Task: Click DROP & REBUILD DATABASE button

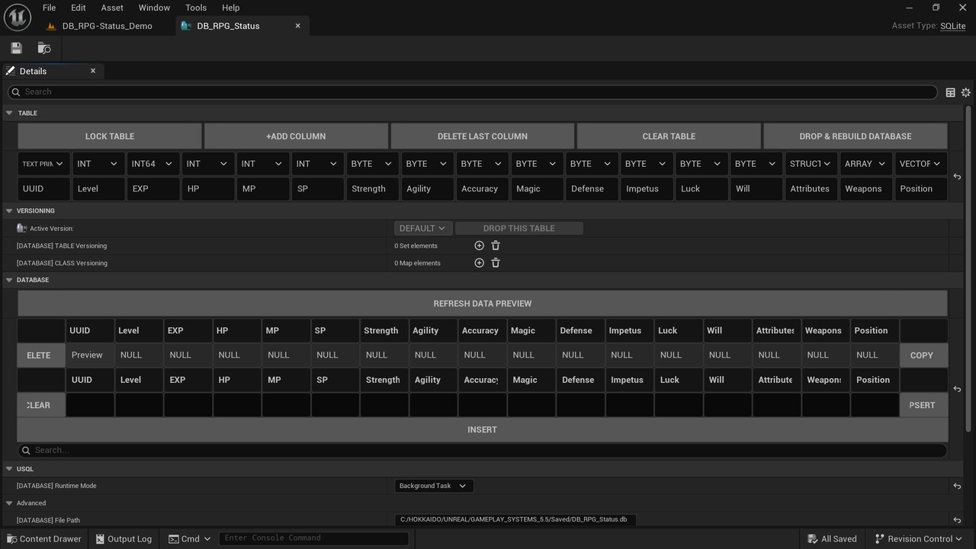Action: (856, 136)
